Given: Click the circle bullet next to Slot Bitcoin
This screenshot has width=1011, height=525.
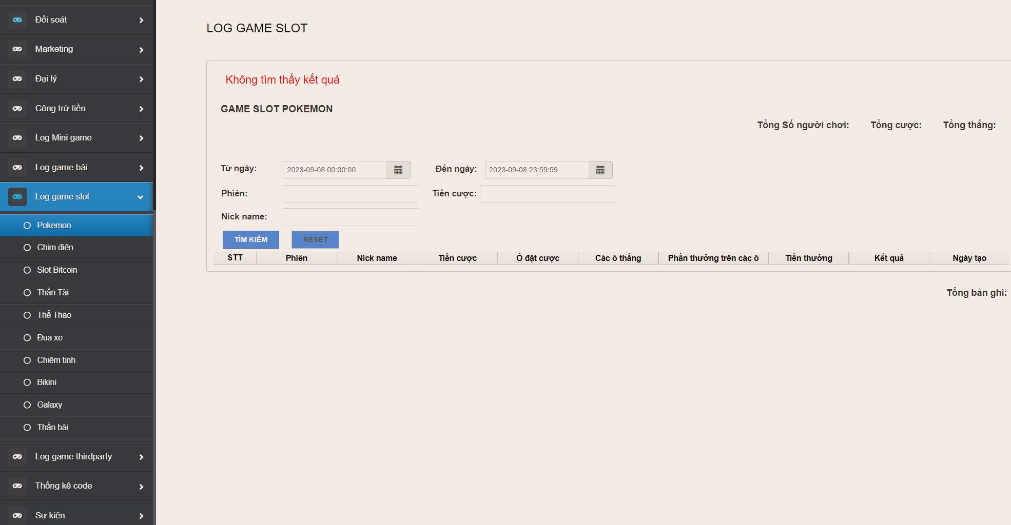Looking at the screenshot, I should coord(27,270).
